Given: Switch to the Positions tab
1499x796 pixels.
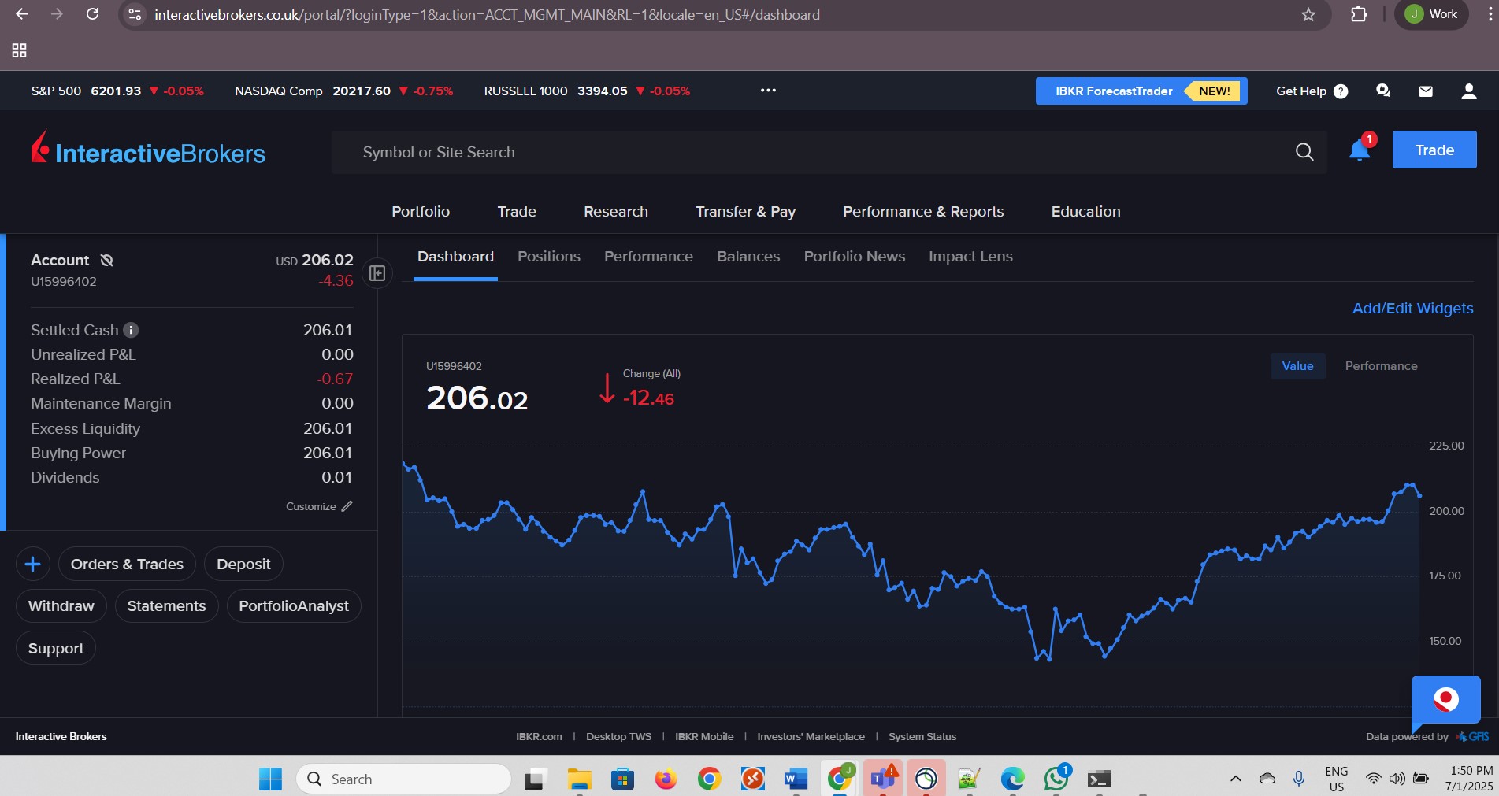Looking at the screenshot, I should click(549, 257).
